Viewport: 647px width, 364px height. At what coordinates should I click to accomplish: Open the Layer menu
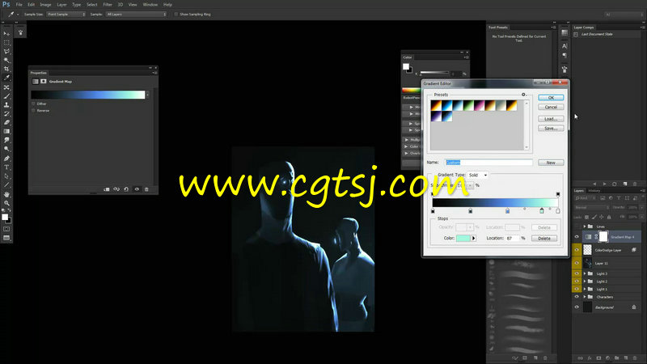click(61, 5)
